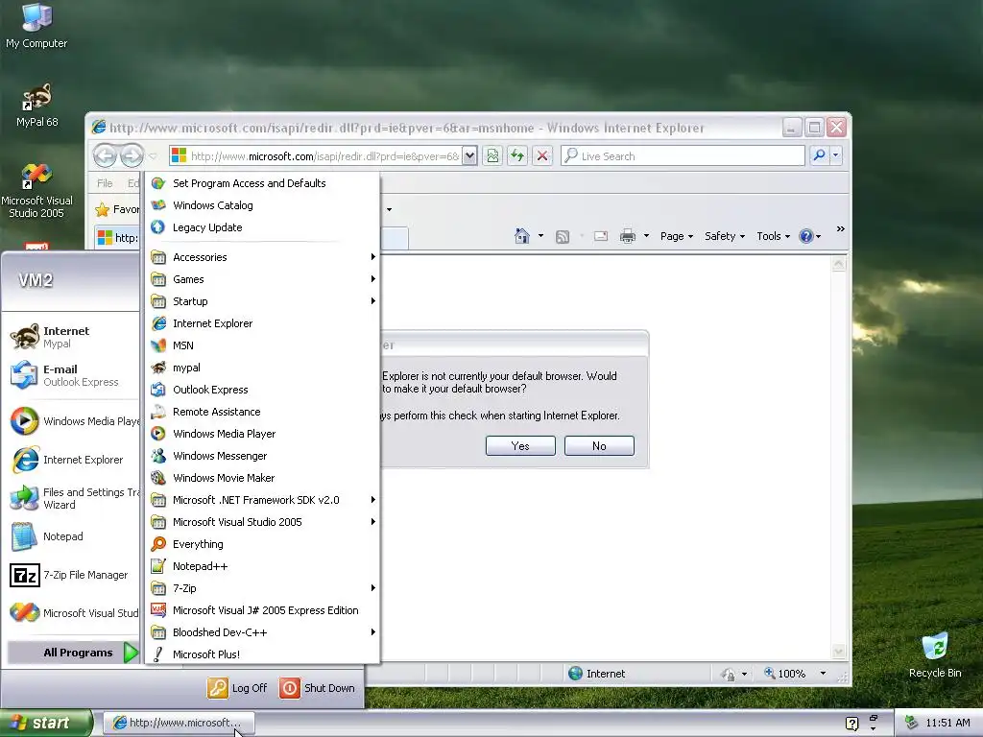Open the search provider dropdown arrow
Image resolution: width=983 pixels, height=737 pixels.
(x=836, y=155)
